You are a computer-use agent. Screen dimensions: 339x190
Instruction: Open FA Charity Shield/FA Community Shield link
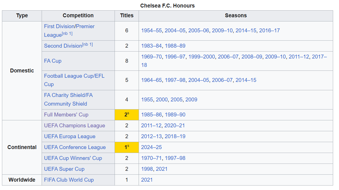click(68, 99)
